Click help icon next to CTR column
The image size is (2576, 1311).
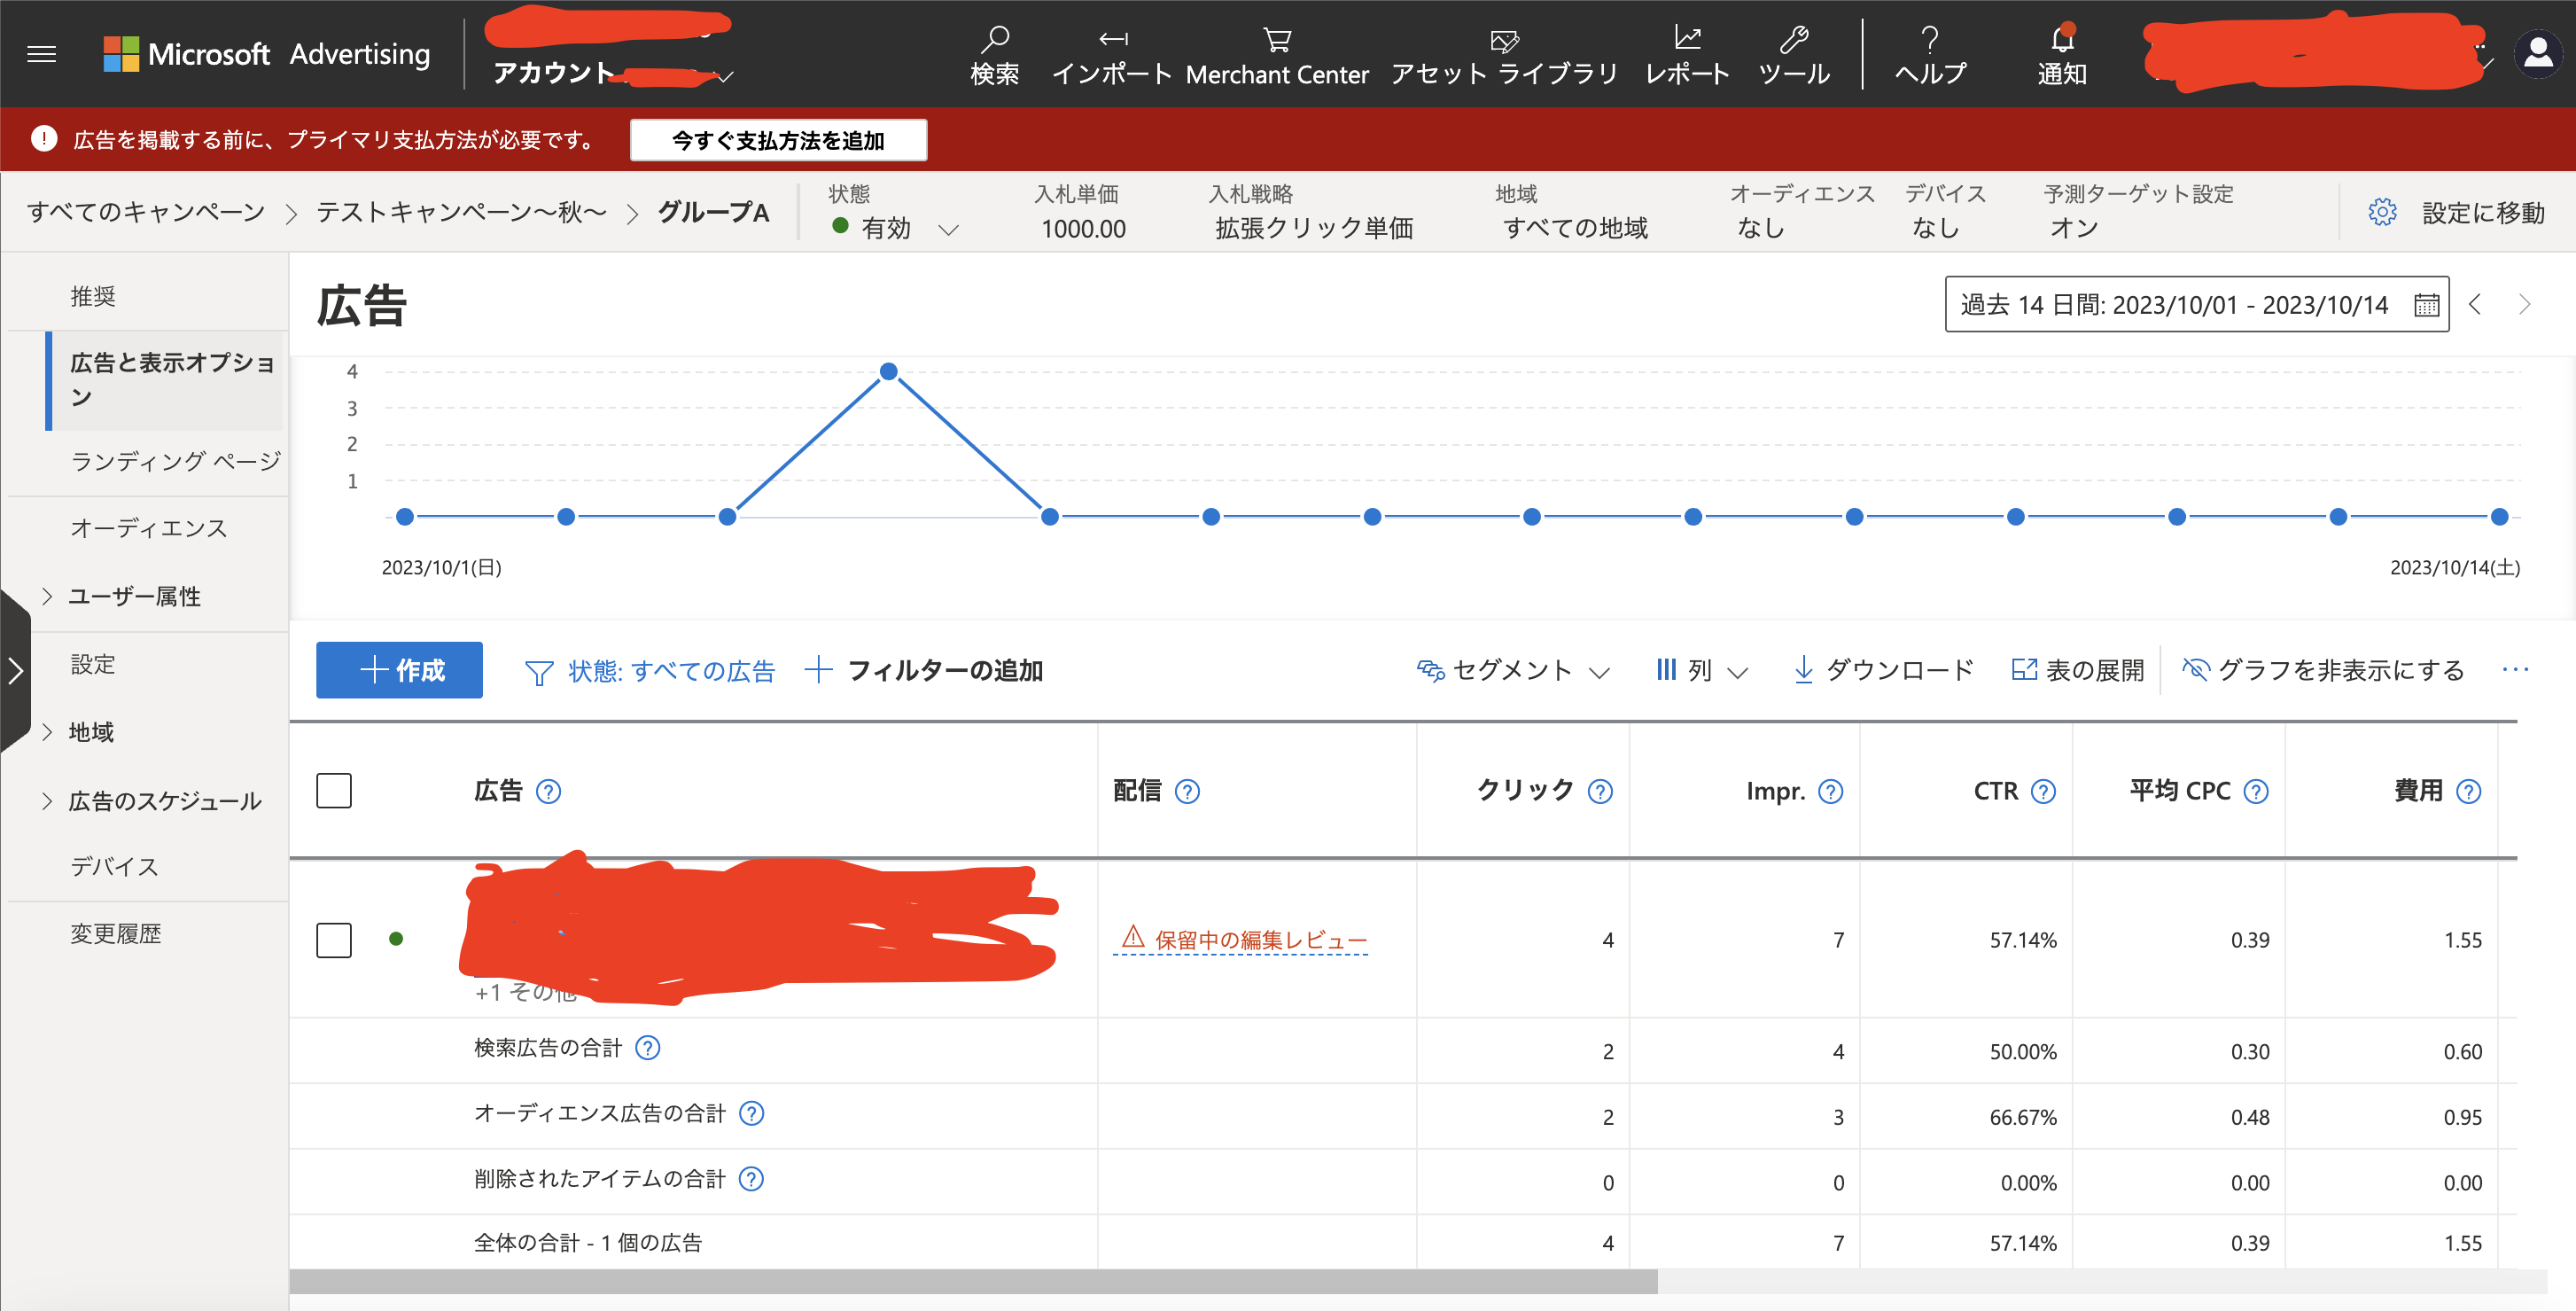click(x=2043, y=791)
